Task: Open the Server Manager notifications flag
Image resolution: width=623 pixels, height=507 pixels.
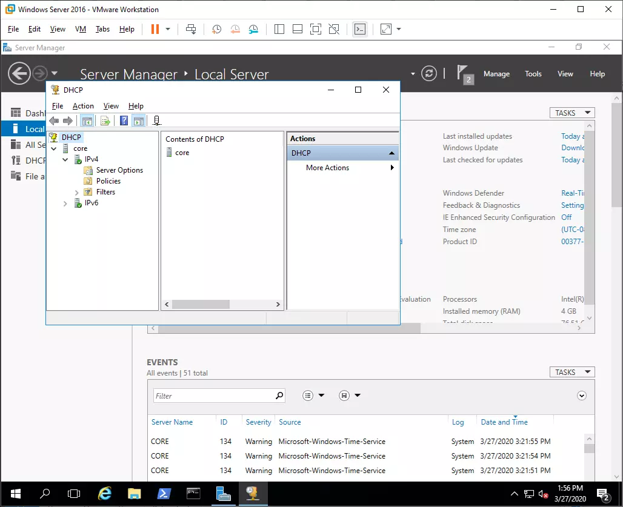Action: (465, 74)
